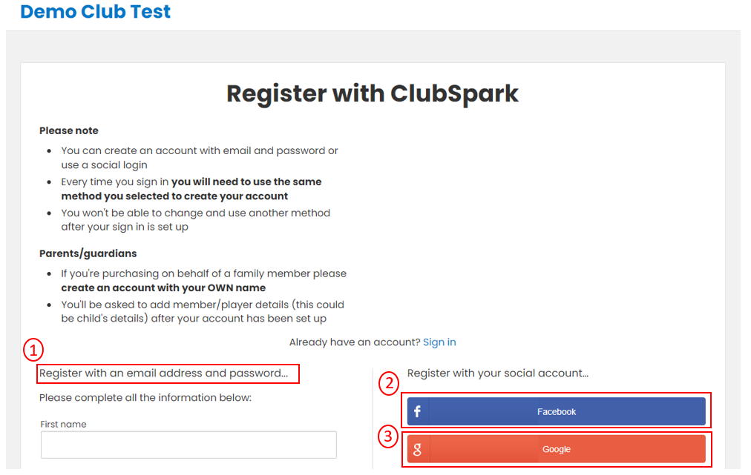Click "Please complete all the information below" text
Viewport: 751px width, 475px height.
pos(145,397)
